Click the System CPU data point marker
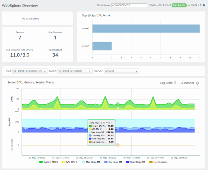The height and width of the screenshot is (170, 208). (x=118, y=104)
